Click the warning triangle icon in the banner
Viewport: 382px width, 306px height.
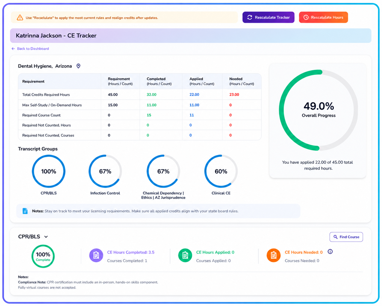point(20,18)
